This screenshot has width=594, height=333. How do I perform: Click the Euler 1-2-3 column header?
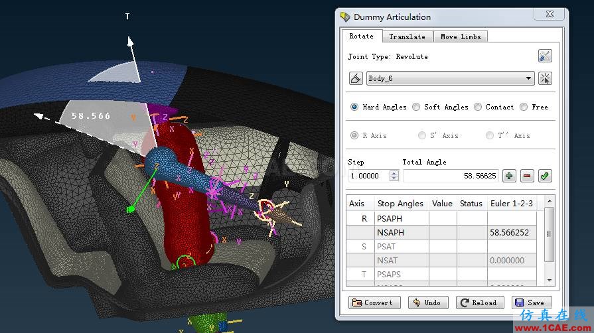(512, 204)
